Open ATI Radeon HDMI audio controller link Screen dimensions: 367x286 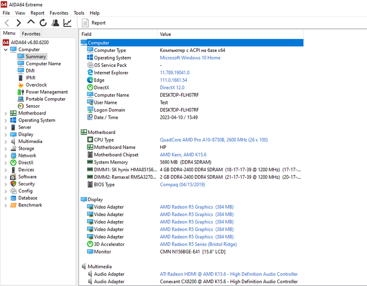click(x=228, y=274)
